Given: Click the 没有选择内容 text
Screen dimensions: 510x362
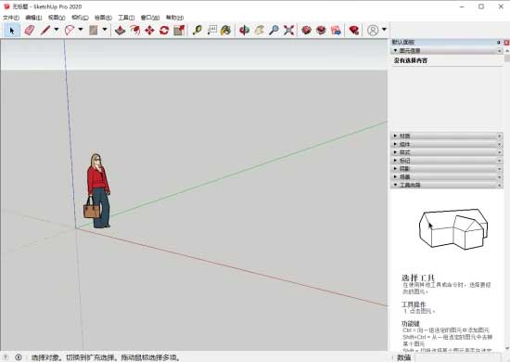Looking at the screenshot, I should [x=411, y=60].
